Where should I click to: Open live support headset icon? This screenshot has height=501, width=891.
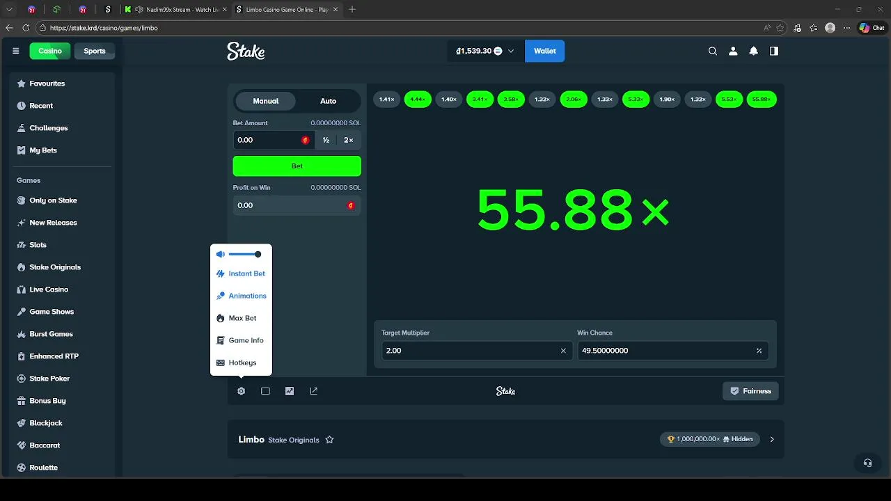click(867, 463)
